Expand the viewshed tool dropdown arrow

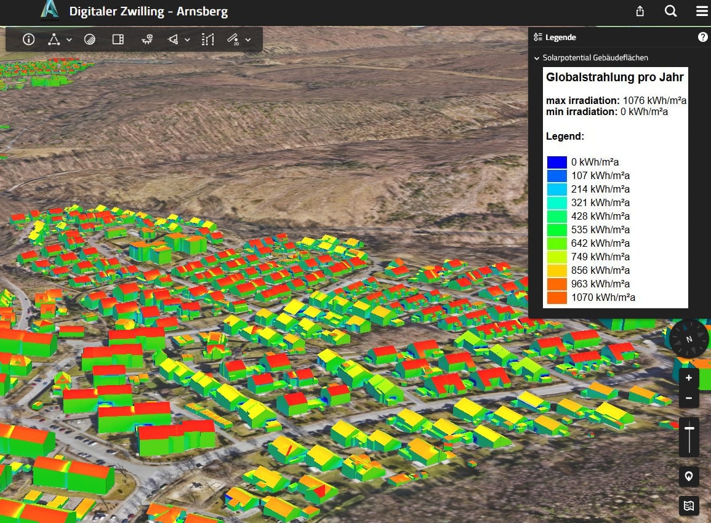pos(187,39)
